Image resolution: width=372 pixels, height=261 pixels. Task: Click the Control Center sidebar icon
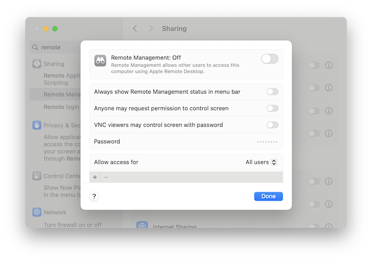point(37,176)
